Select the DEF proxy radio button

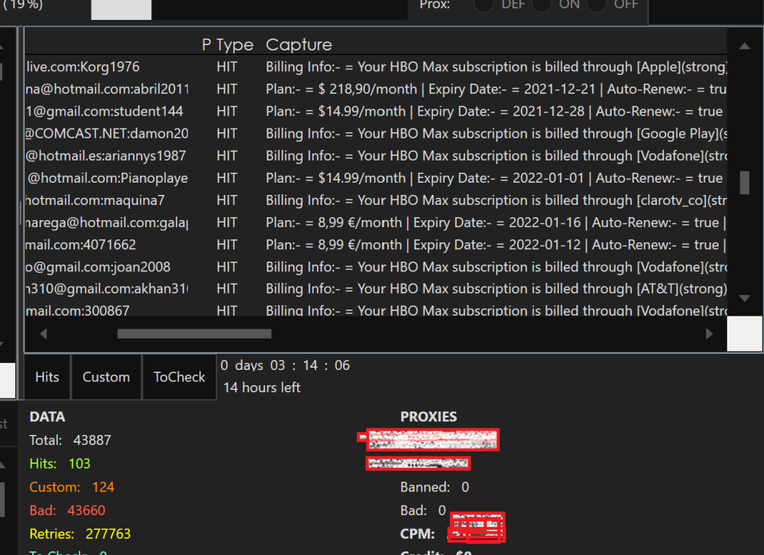(484, 5)
